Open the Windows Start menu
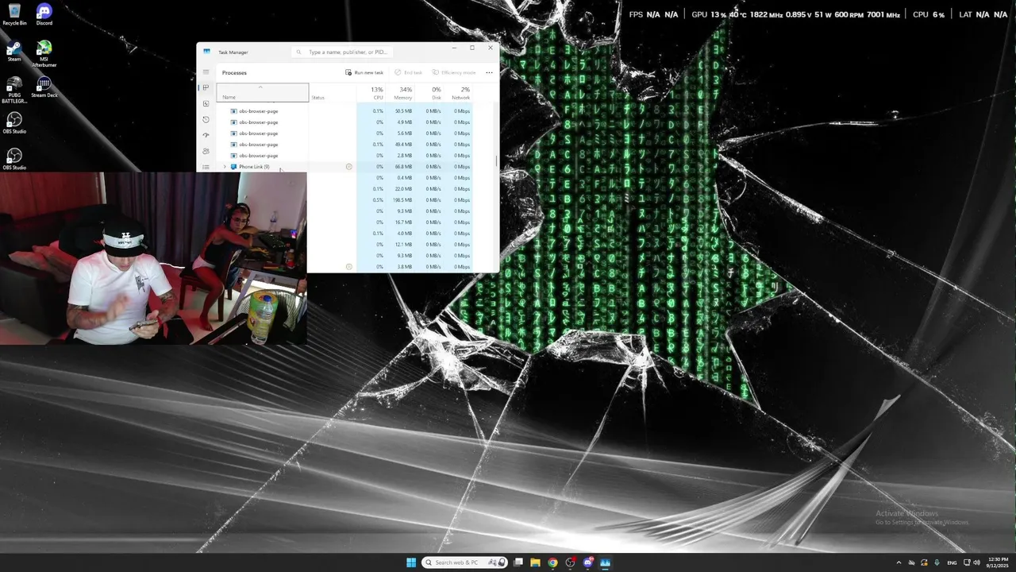 (x=411, y=562)
